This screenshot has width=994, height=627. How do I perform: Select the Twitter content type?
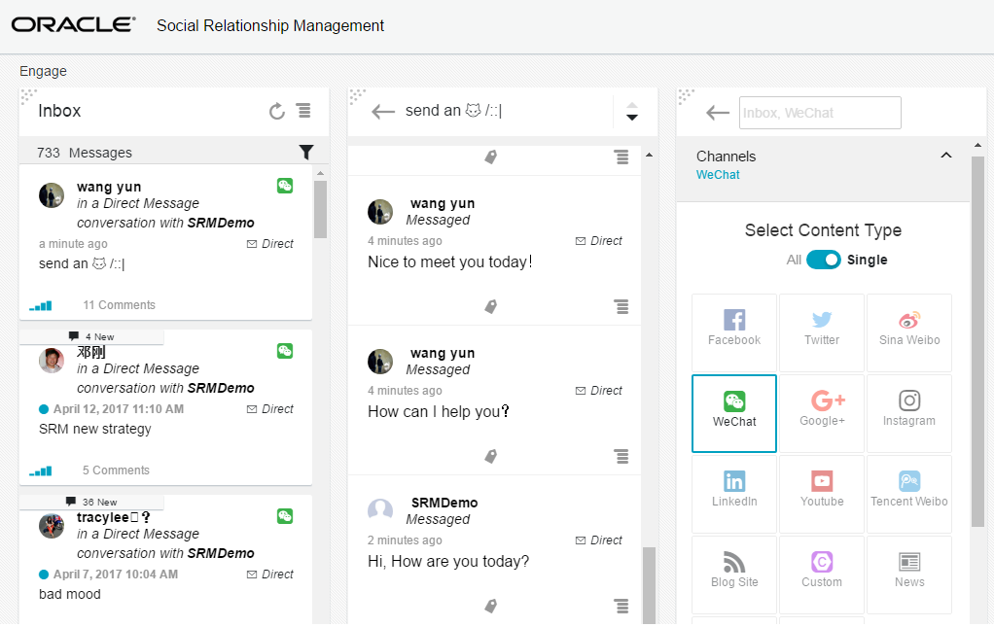[x=821, y=332]
